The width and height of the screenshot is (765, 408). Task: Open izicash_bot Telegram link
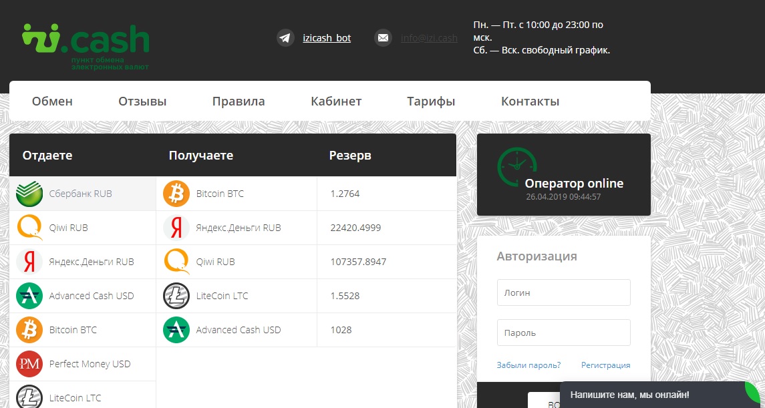coord(327,38)
